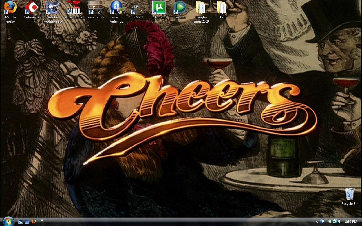Select the Guitar Pro 5 shortcut
The image size is (362, 226).
(95, 8)
